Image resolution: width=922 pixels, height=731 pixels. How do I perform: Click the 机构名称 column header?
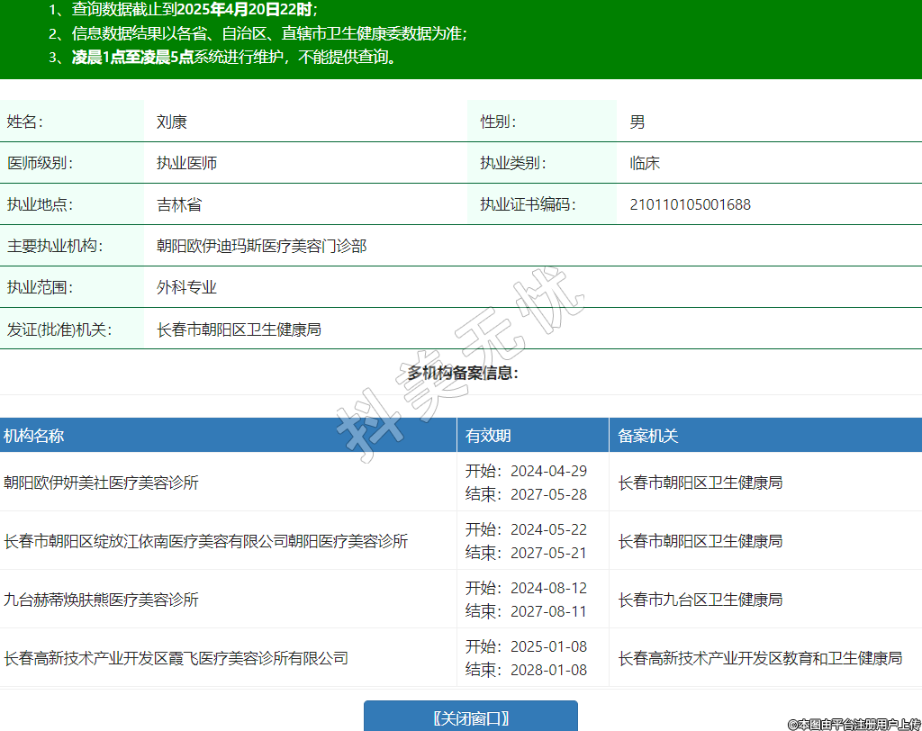pos(34,436)
